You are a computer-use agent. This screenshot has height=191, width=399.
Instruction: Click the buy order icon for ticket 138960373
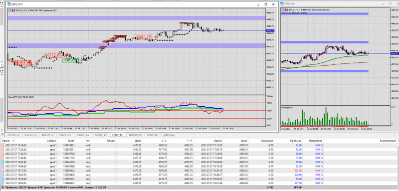click(x=3, y=183)
